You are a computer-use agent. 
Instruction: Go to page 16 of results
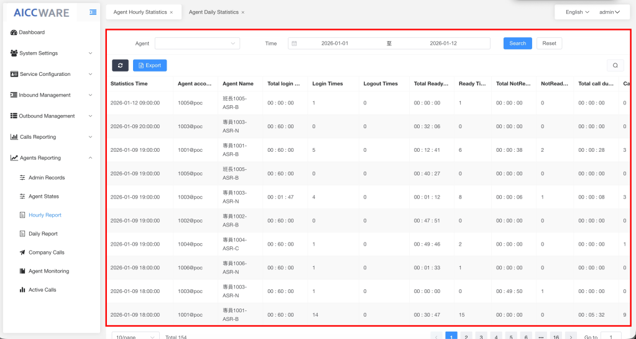tap(556, 337)
